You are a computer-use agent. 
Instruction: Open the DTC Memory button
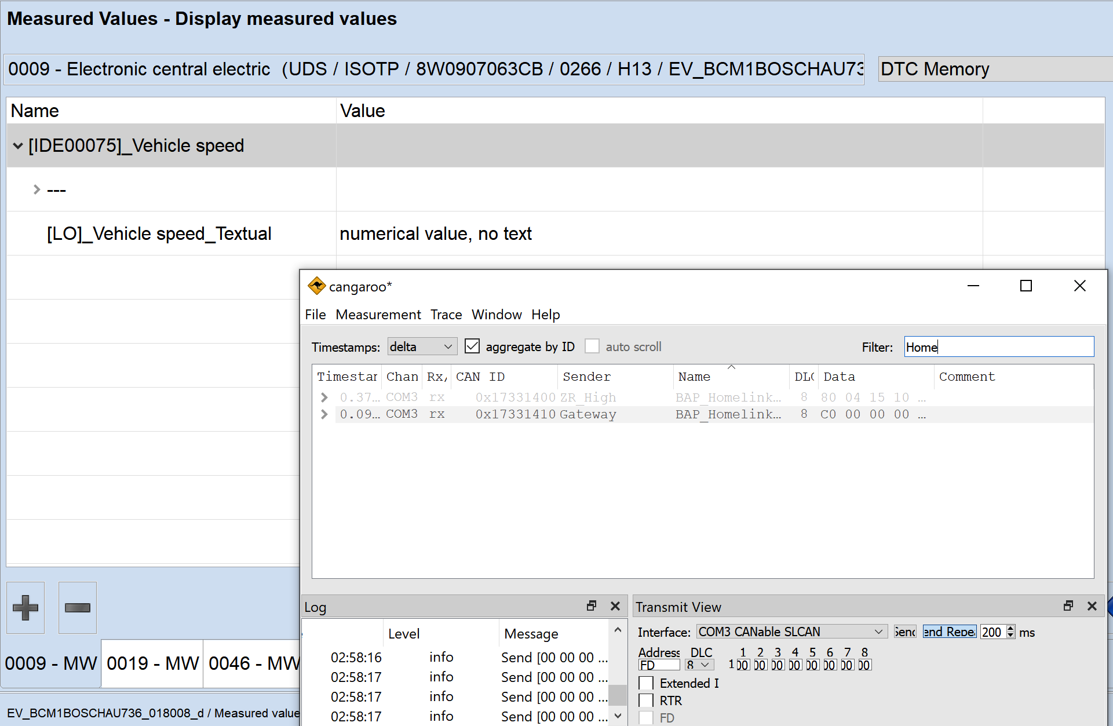click(994, 70)
